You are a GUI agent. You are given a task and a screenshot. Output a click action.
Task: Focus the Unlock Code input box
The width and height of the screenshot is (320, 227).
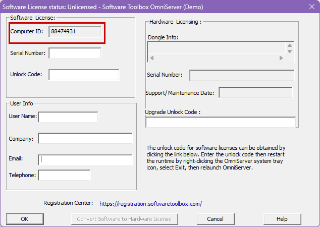(84, 75)
